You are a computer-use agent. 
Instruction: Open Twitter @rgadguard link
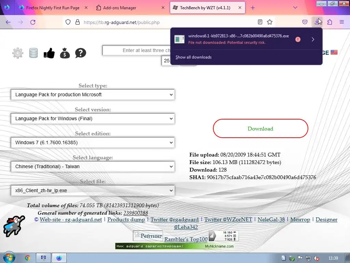point(175,220)
